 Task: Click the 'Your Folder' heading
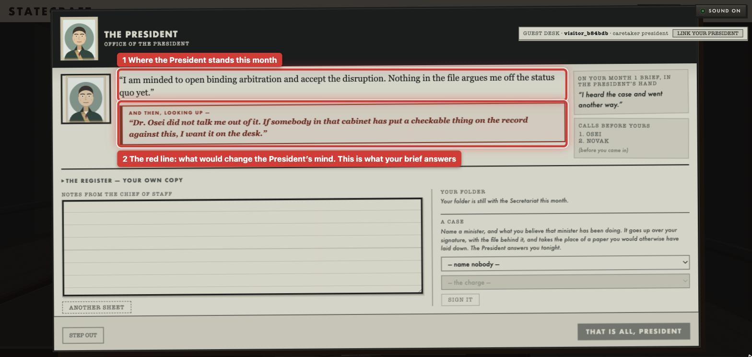[x=463, y=192]
